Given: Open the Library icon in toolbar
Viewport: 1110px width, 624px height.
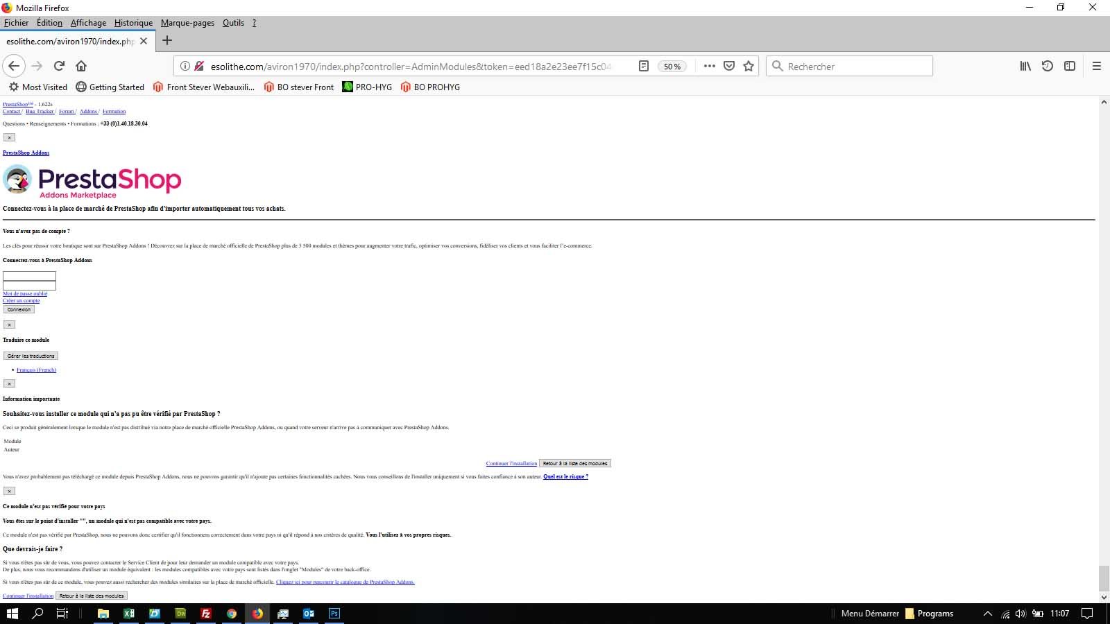Looking at the screenshot, I should tap(1025, 66).
